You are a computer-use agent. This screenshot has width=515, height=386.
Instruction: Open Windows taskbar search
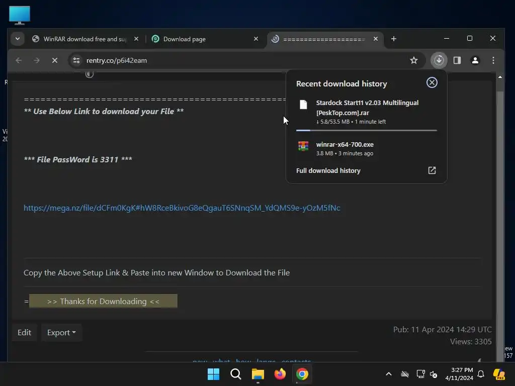coord(235,374)
